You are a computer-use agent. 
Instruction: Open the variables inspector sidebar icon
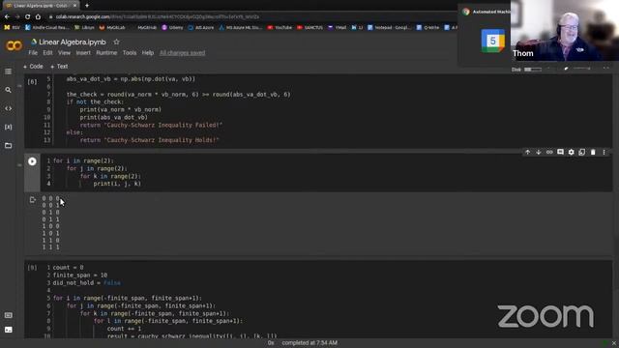[x=9, y=127]
